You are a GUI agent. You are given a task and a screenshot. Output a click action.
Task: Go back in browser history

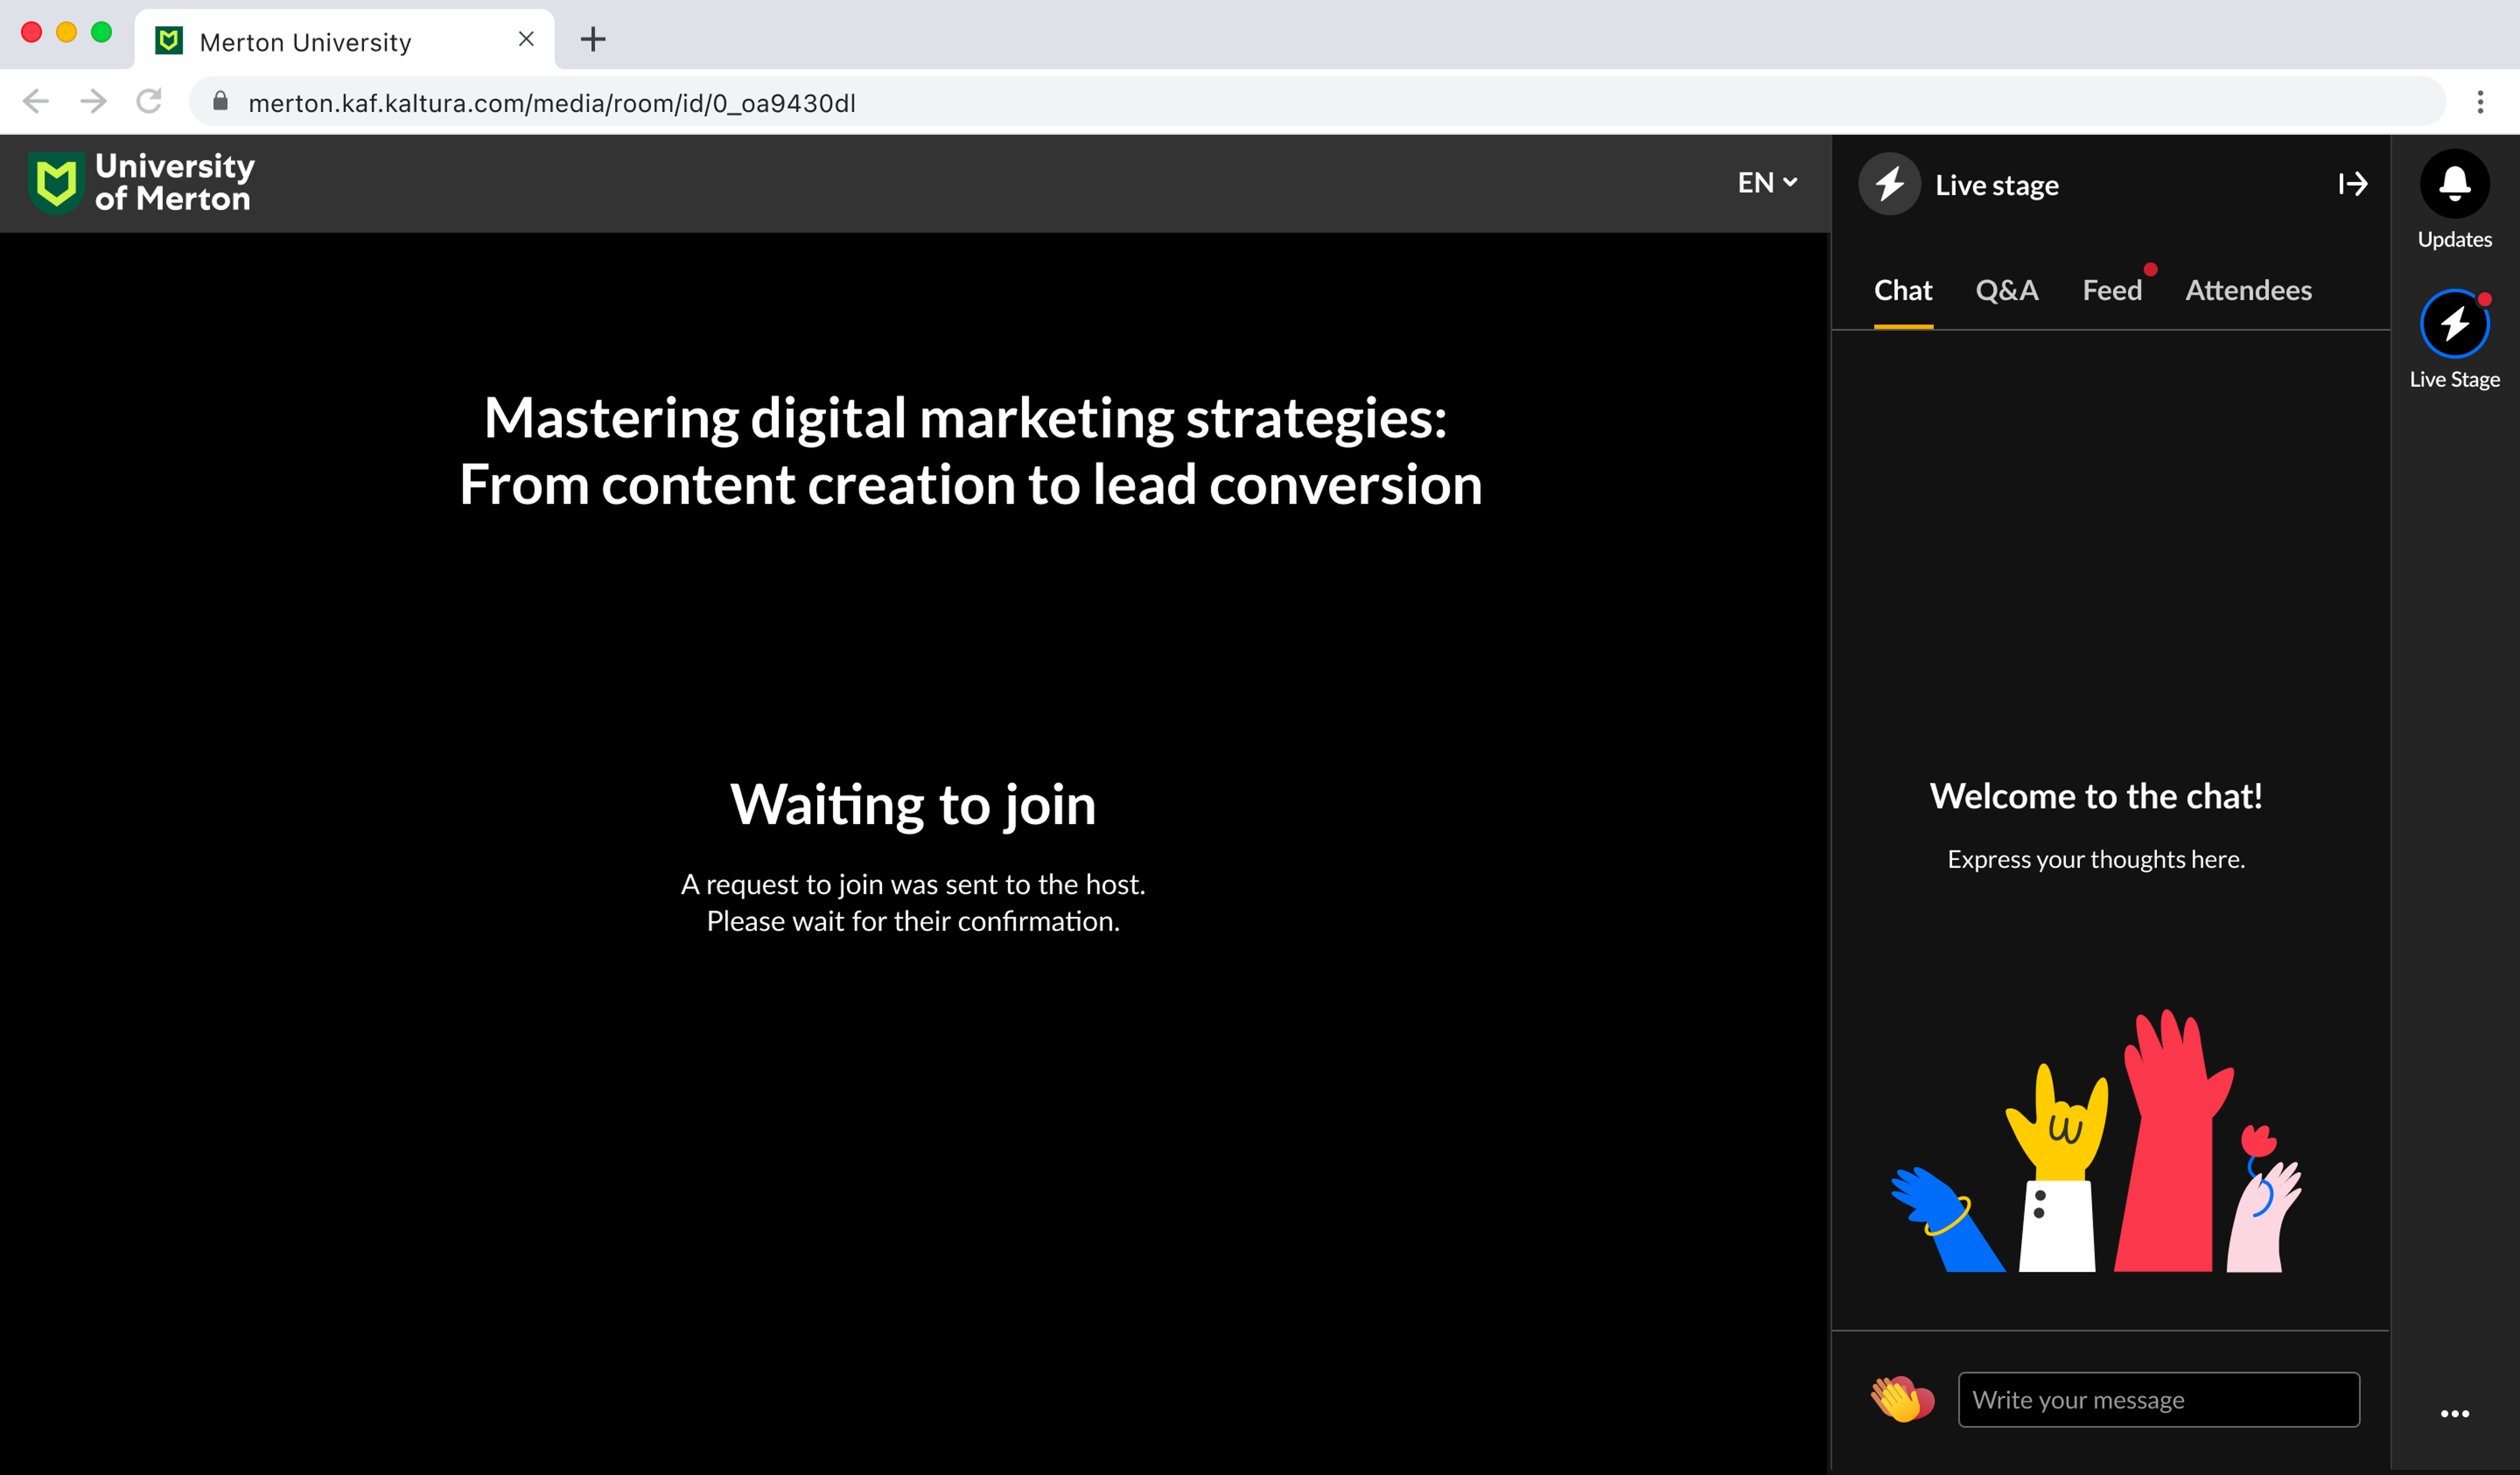pos(36,101)
